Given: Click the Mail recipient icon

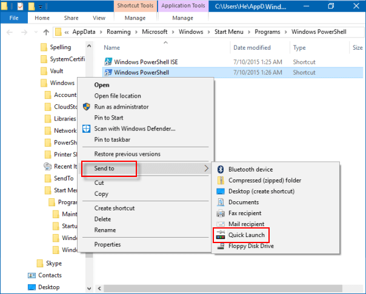Looking at the screenshot, I should tap(221, 224).
